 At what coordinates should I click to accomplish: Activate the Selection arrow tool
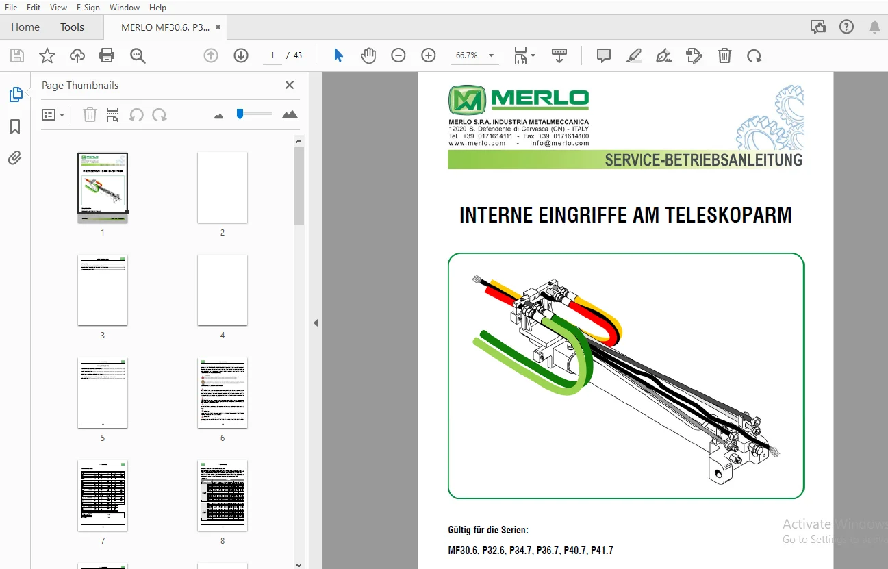(x=338, y=55)
